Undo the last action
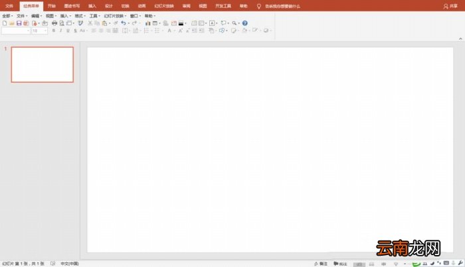 124,23
